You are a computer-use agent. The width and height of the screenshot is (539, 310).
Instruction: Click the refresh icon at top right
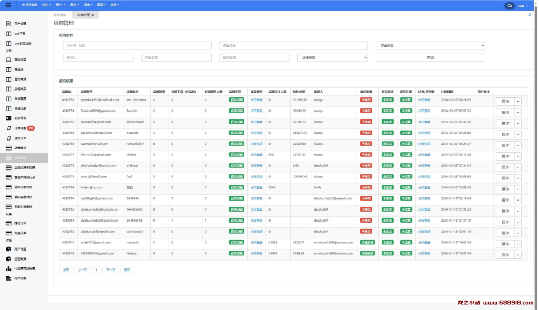pos(530,15)
